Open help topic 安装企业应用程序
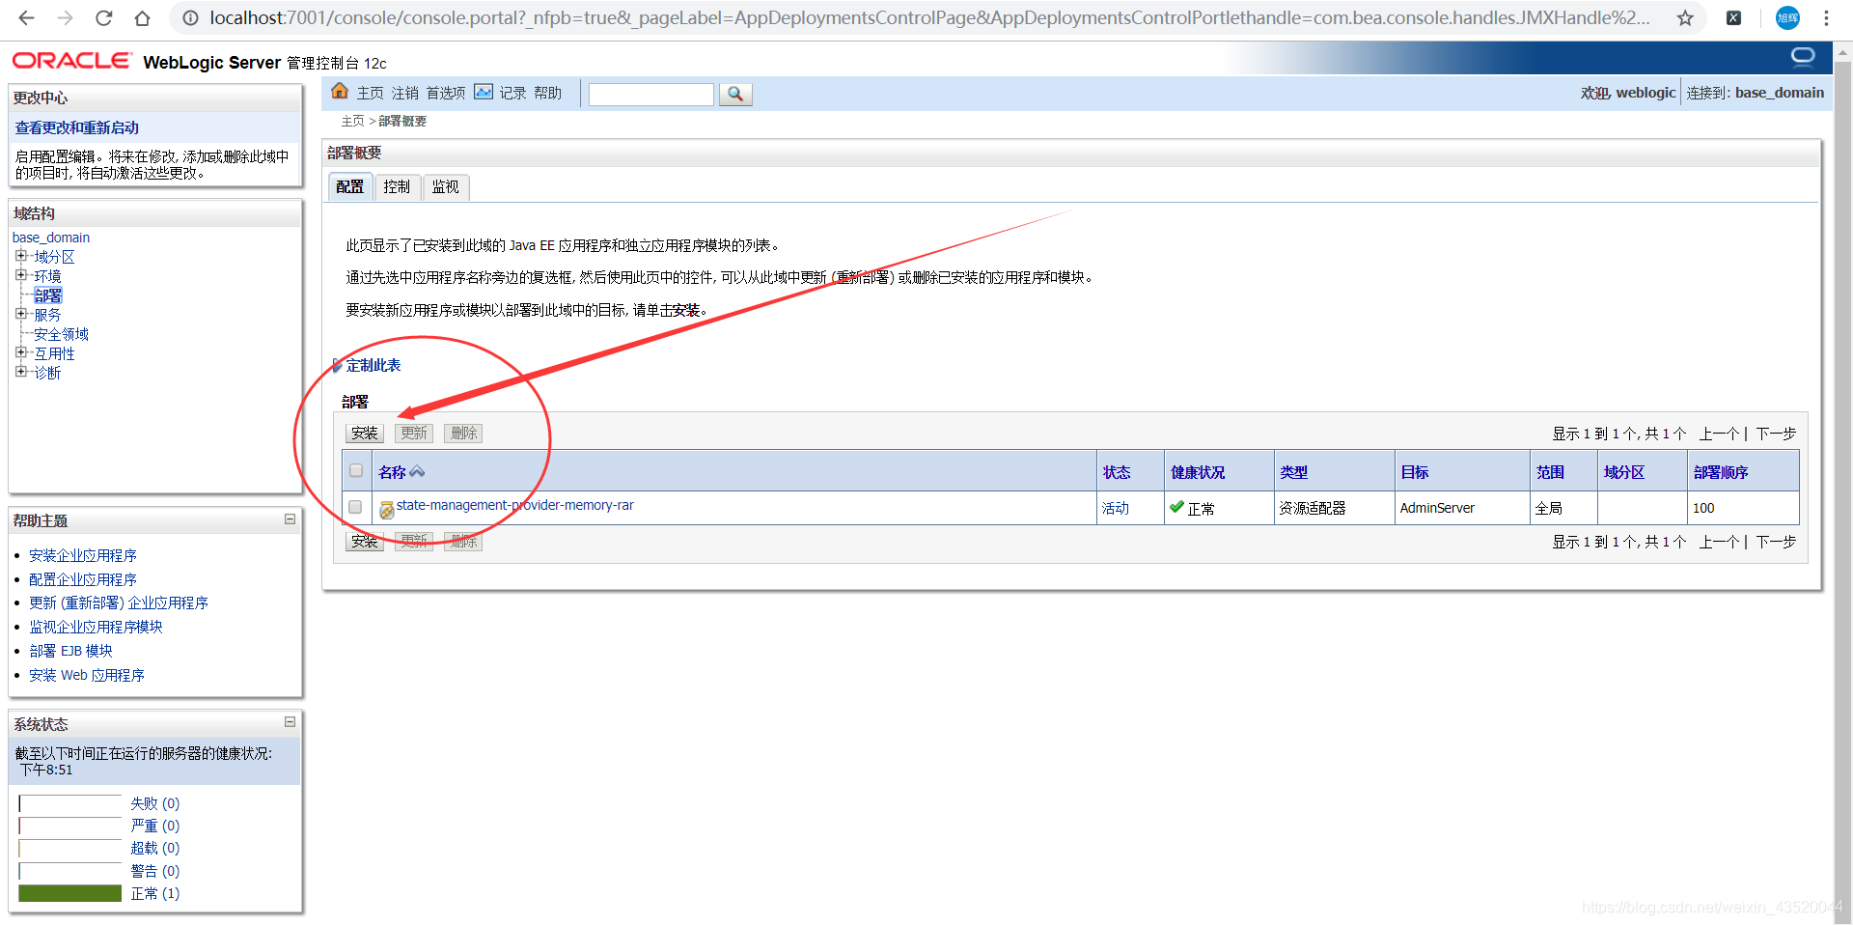The image size is (1853, 925). (83, 555)
